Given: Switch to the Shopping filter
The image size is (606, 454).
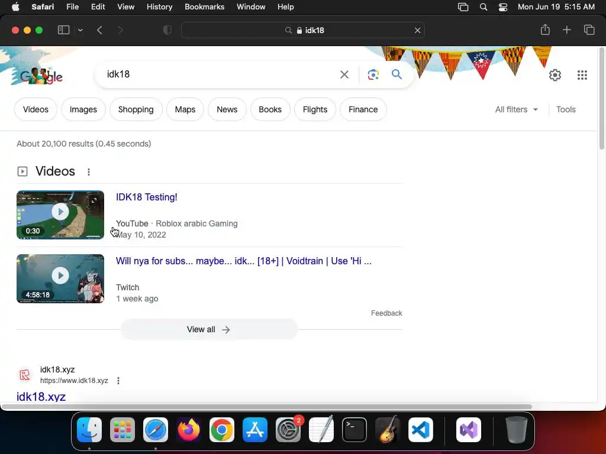Looking at the screenshot, I should (136, 109).
